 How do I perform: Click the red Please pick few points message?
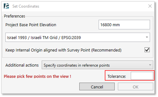[37, 76]
